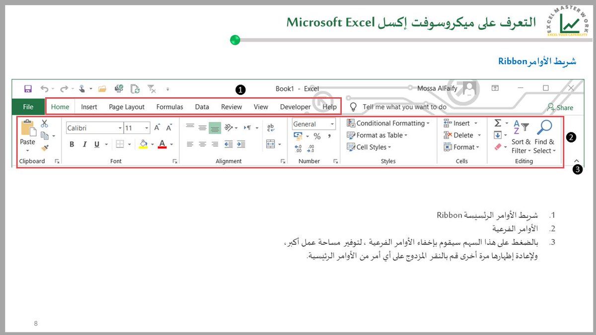
Task: Open Customize Quick Access Toolbar dropdown
Action: [x=167, y=89]
